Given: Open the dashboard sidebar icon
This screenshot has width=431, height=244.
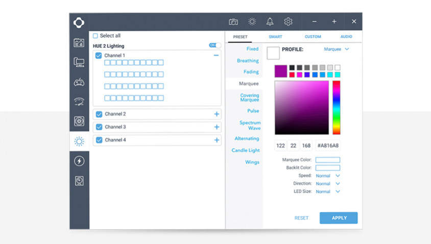Looking at the screenshot, I should (79, 43).
